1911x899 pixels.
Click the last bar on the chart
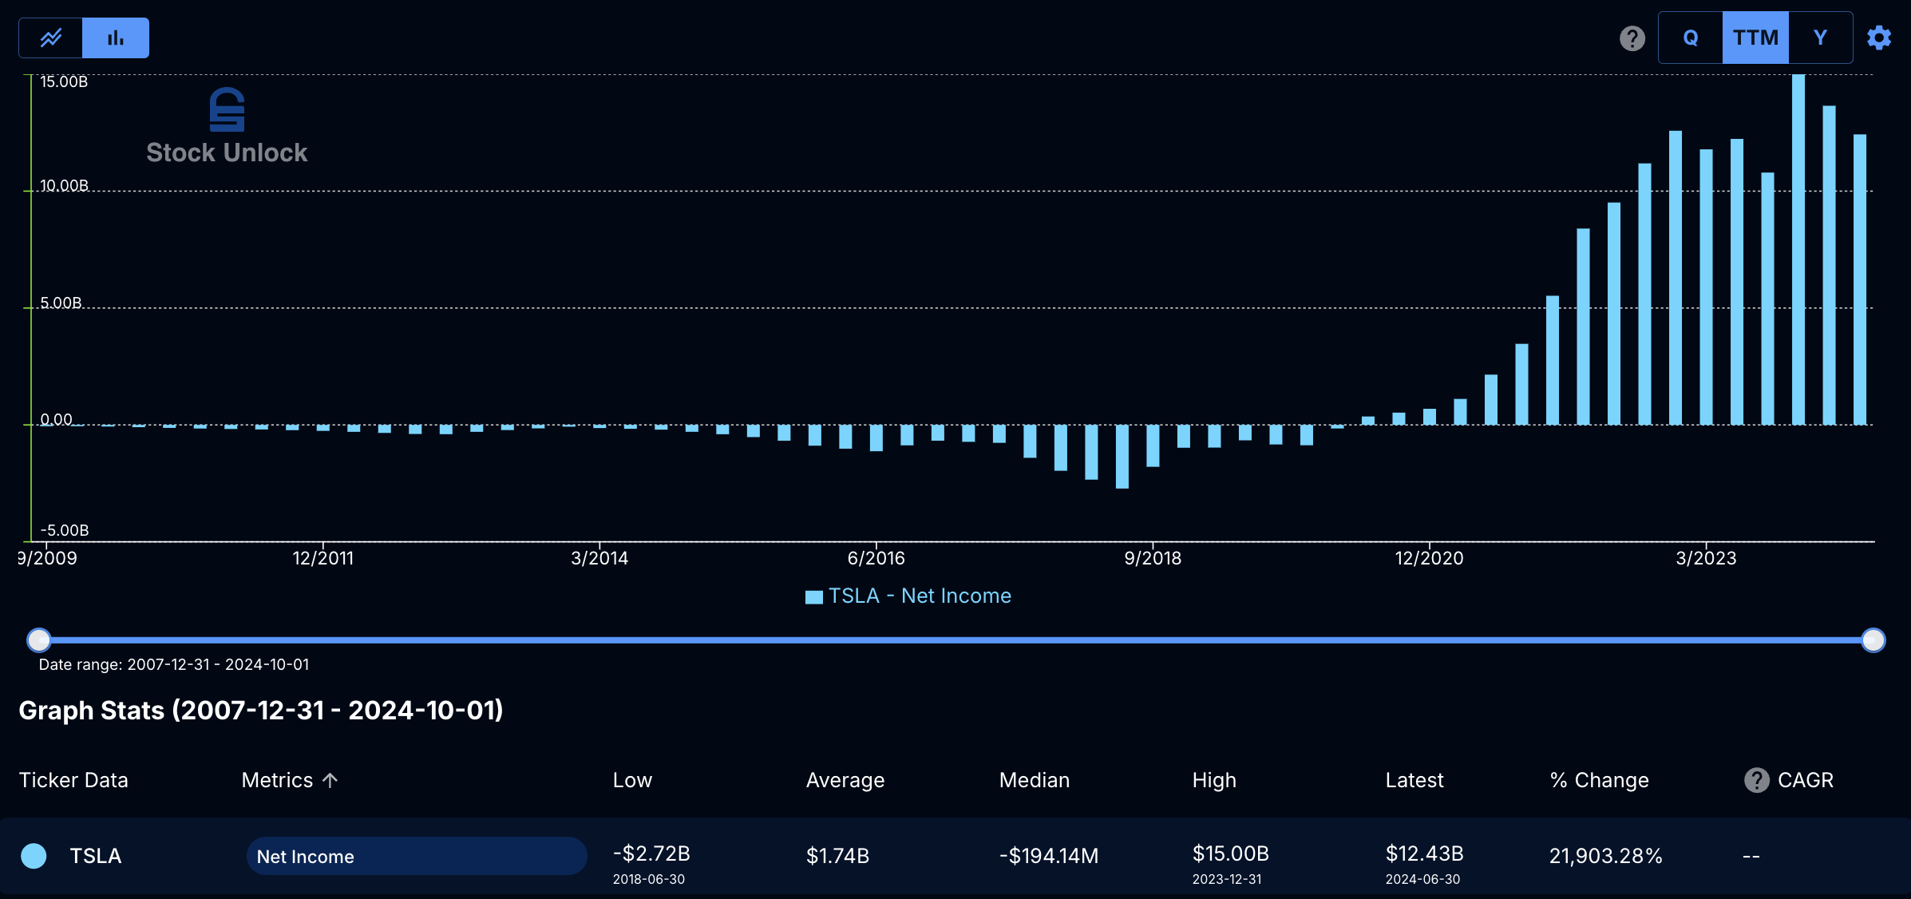click(1859, 279)
